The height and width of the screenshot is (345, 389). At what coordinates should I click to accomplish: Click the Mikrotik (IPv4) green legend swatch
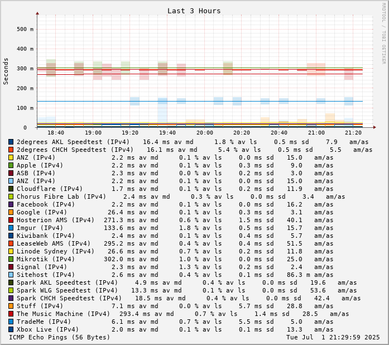11,259
